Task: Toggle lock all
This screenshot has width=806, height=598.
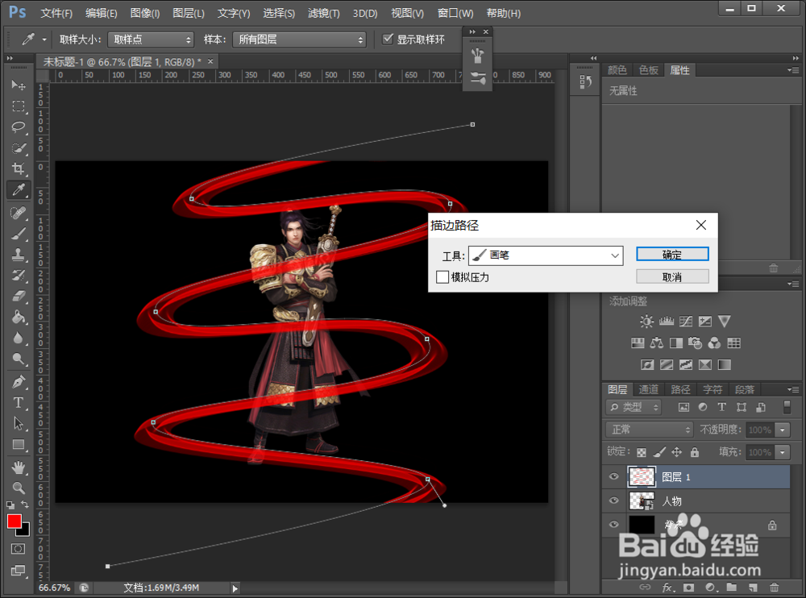Action: (695, 452)
